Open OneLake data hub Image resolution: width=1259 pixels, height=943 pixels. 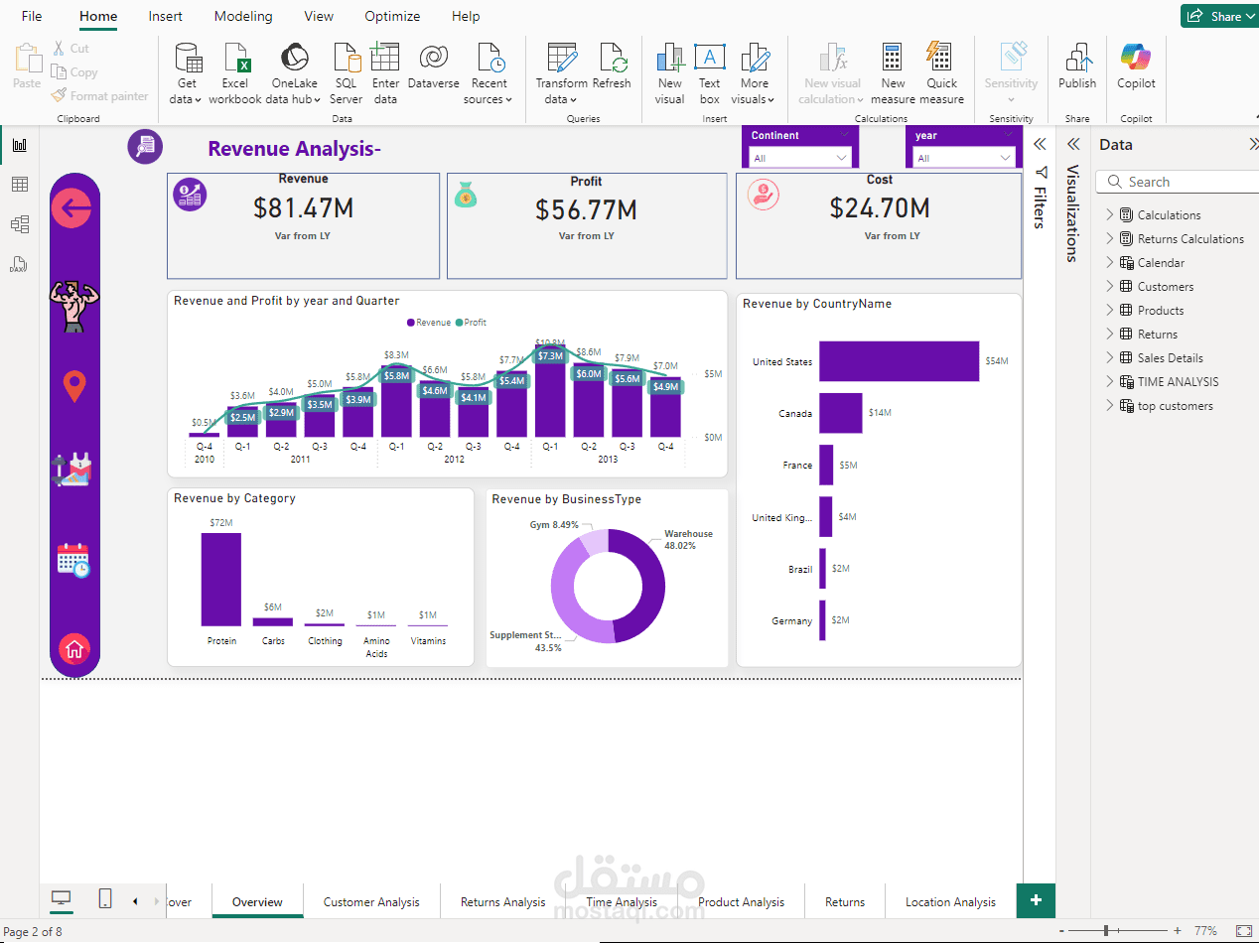(x=294, y=74)
